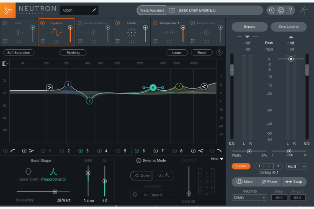Screen dimensions: 314x209
Task: Select EQ node 7 on the curve
Action: [x=179, y=86]
